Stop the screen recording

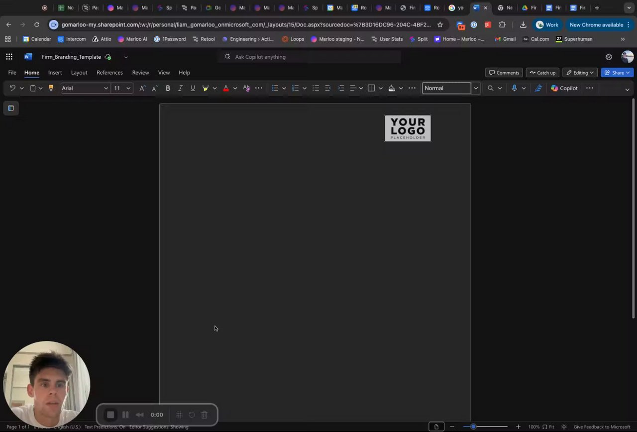click(x=110, y=415)
